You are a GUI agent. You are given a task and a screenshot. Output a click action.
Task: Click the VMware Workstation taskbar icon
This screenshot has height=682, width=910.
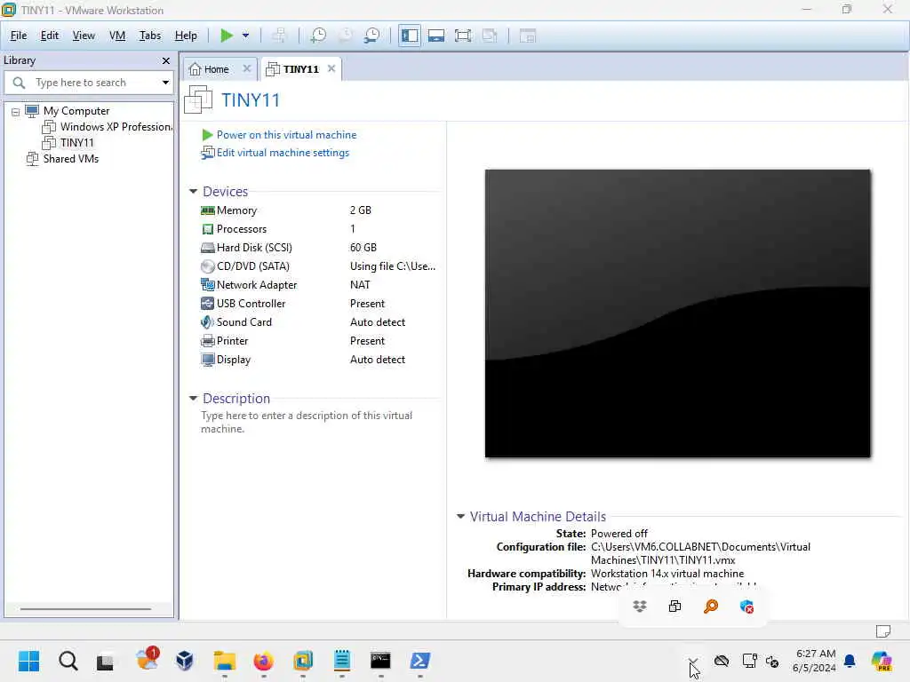coord(303,661)
